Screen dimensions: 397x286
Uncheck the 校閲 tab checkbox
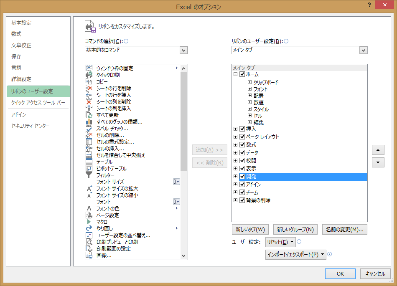[242, 161]
